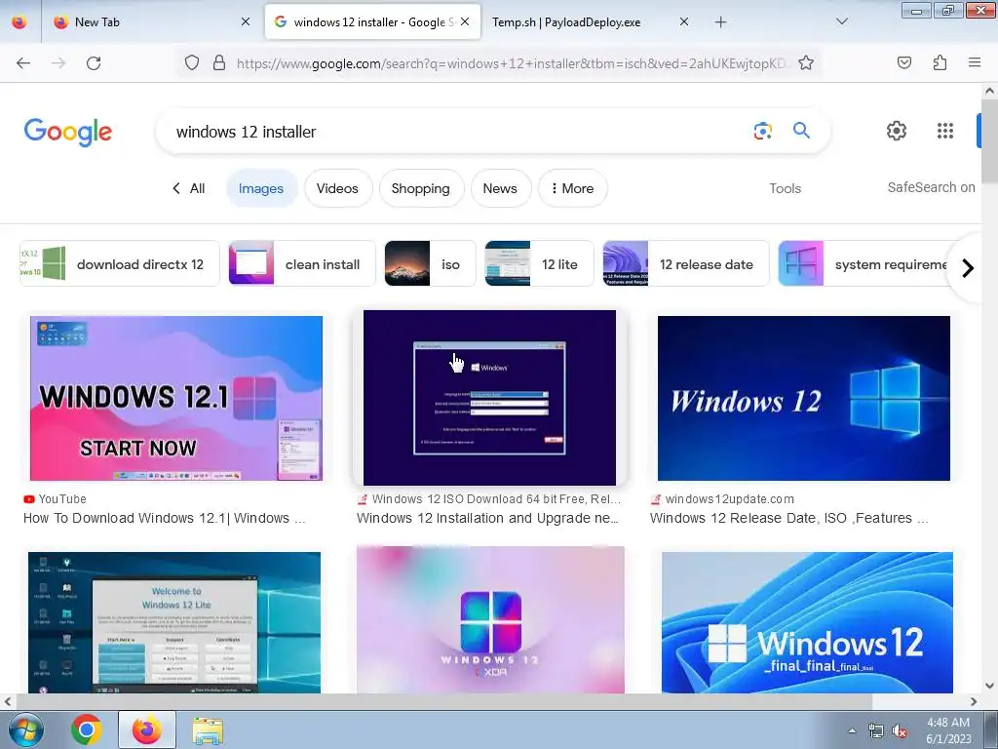This screenshot has width=998, height=749.
Task: Open Google quick settings gear
Action: 897,131
